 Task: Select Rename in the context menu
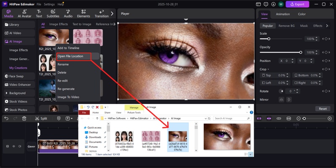[63, 64]
